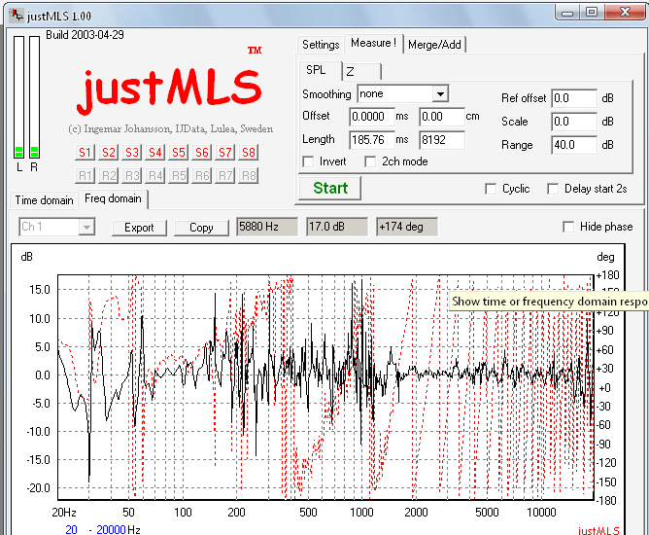Enable Delay start 2s checkbox
The height and width of the screenshot is (535, 649).
point(553,189)
